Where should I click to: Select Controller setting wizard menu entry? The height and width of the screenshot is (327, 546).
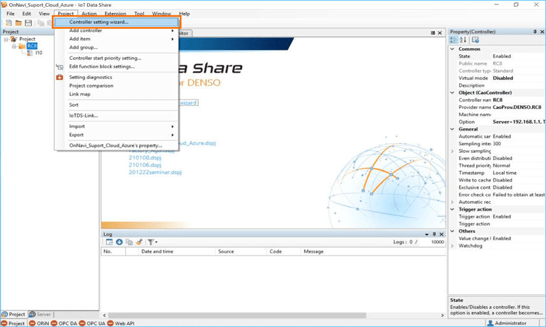coord(99,22)
